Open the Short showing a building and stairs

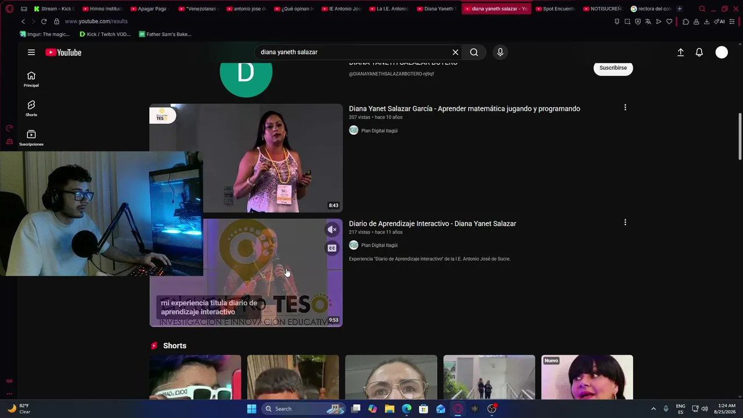click(489, 377)
